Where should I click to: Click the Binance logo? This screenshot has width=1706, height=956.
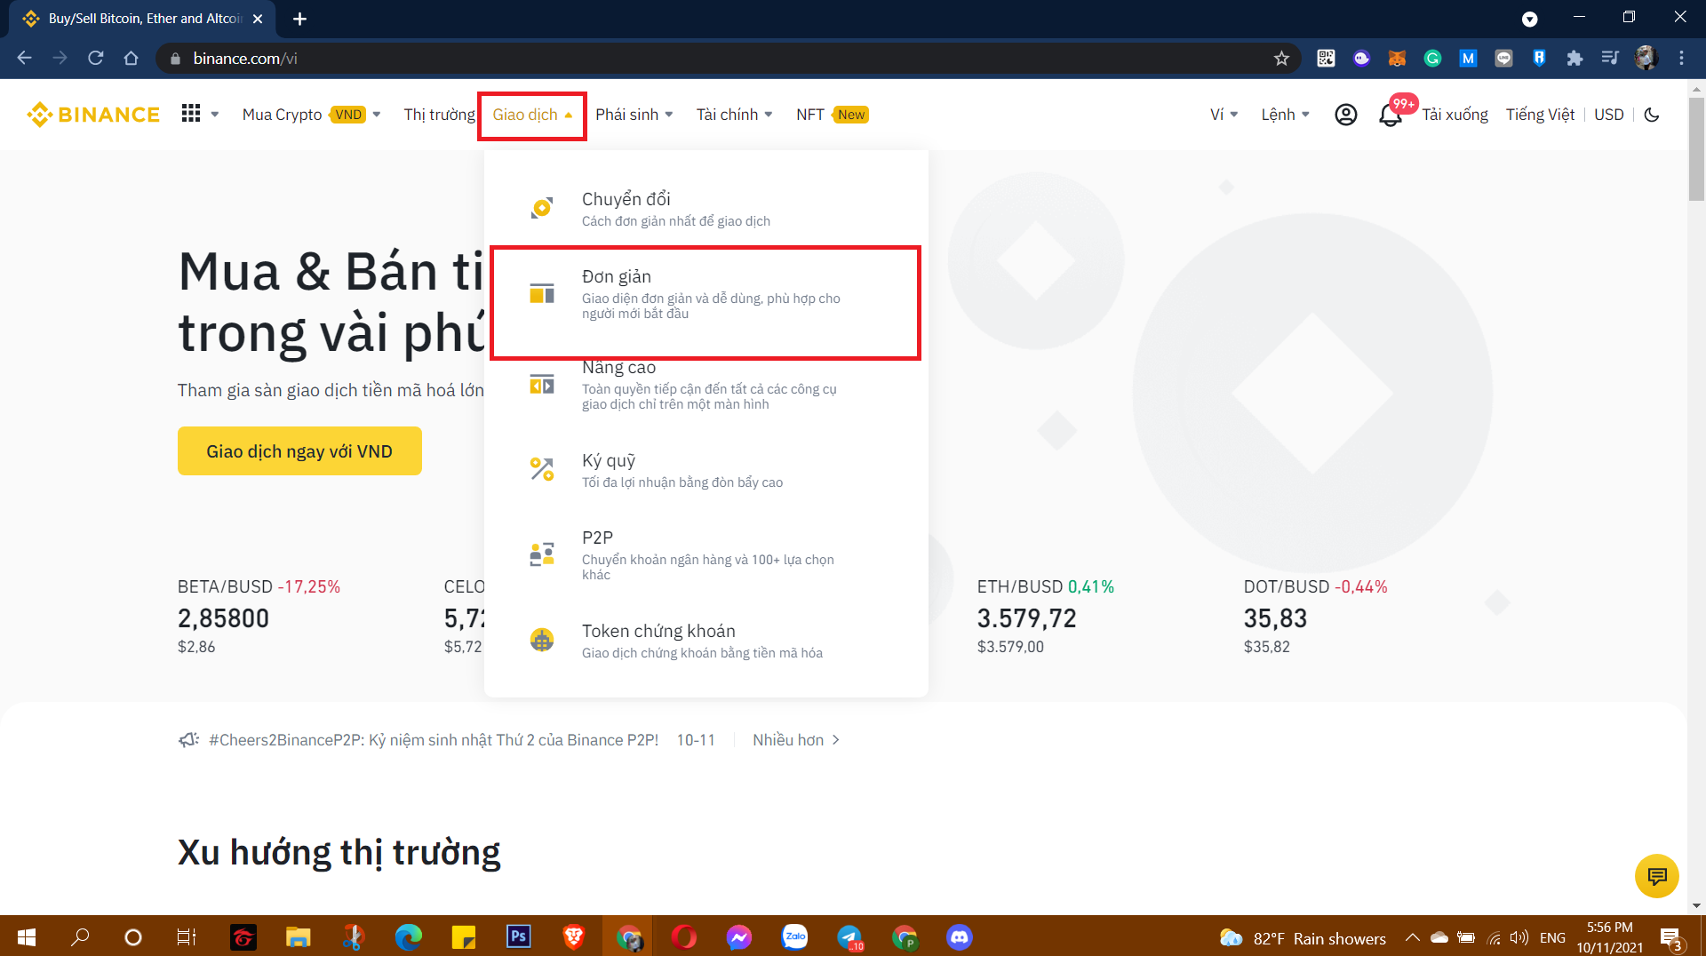[93, 115]
